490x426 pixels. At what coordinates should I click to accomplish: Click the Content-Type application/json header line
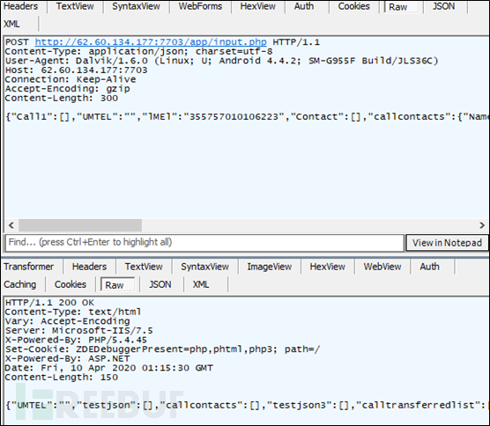(138, 52)
